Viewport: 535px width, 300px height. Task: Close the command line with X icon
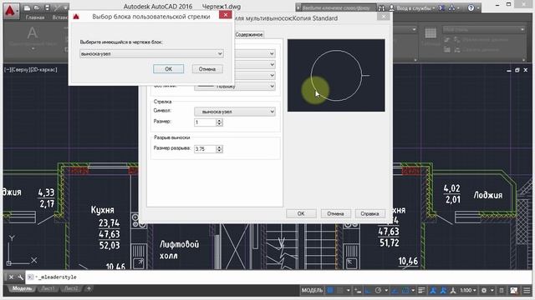pos(11,277)
